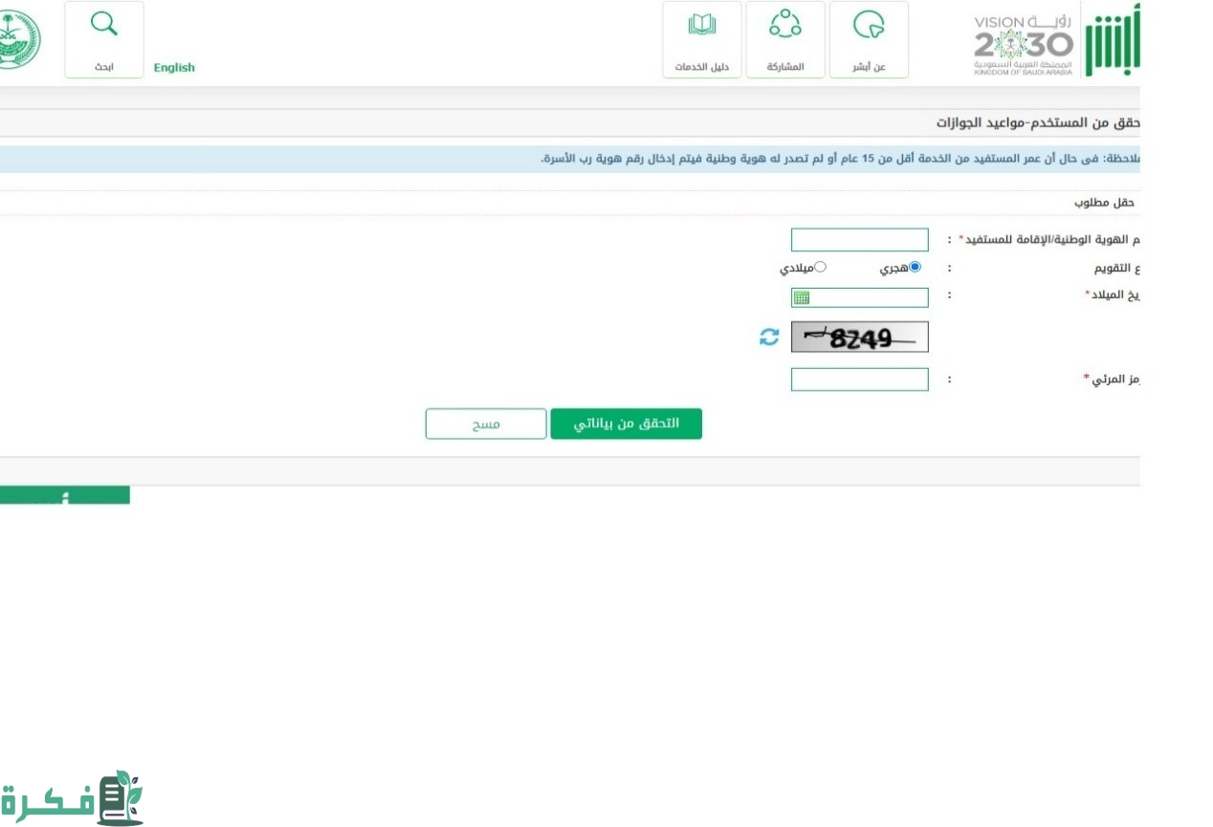Click the green banner below the form
The width and height of the screenshot is (1213, 827).
point(64,495)
